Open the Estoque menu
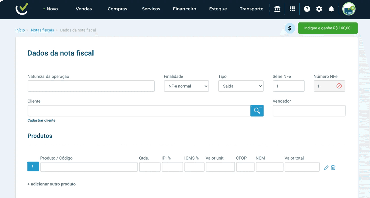370x198 pixels. (x=218, y=9)
